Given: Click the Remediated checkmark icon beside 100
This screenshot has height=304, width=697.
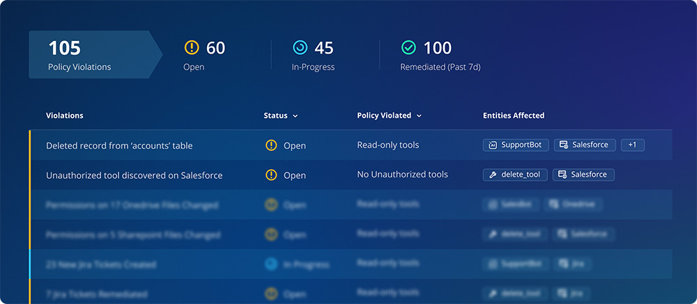Looking at the screenshot, I should tap(408, 48).
